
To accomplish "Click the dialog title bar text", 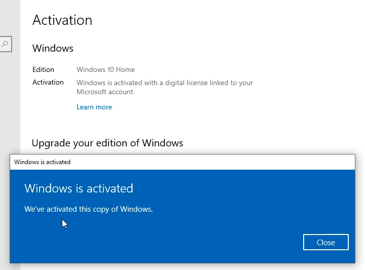I will (x=42, y=162).
